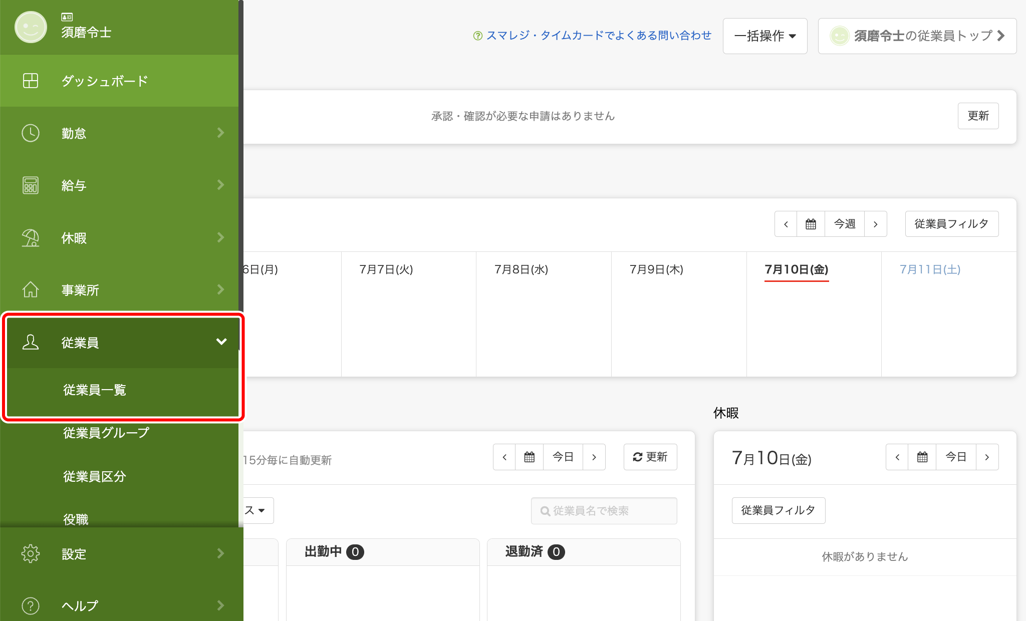Click the 給与 calculator icon
1026x621 pixels.
31,185
